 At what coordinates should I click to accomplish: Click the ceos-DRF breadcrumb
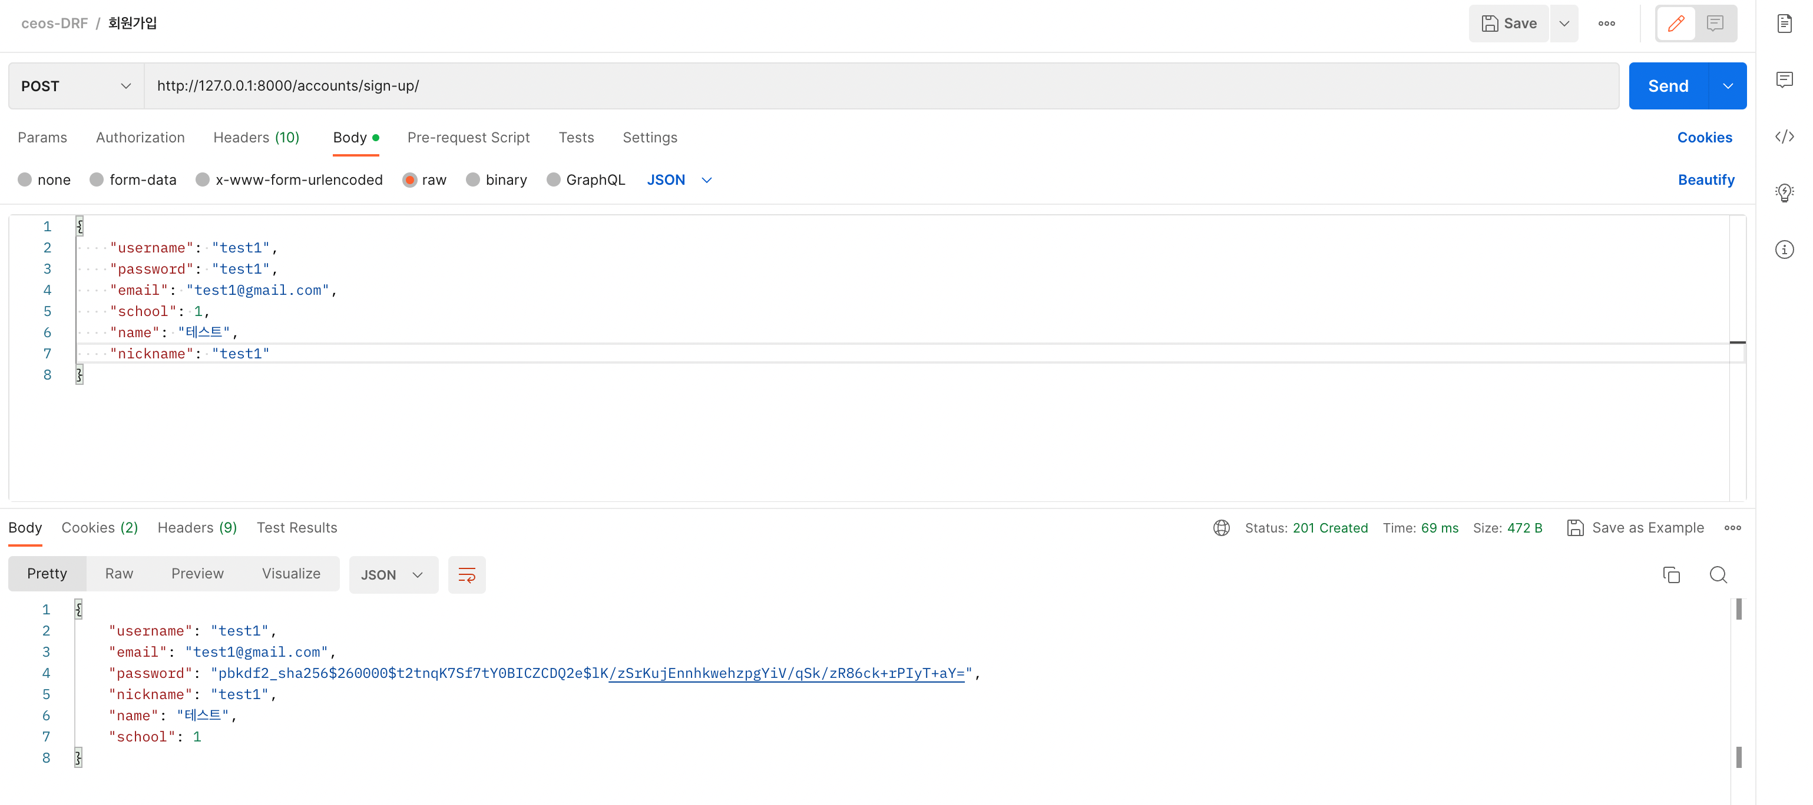coord(54,23)
